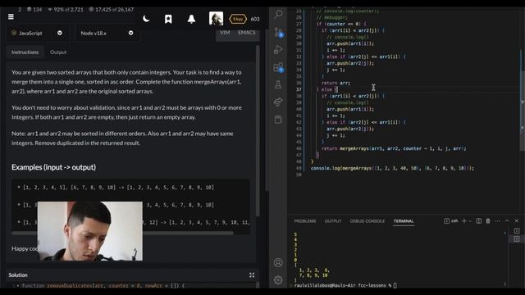Open VS Code Accounts icon
The width and height of the screenshot is (525, 295).
pos(278,262)
